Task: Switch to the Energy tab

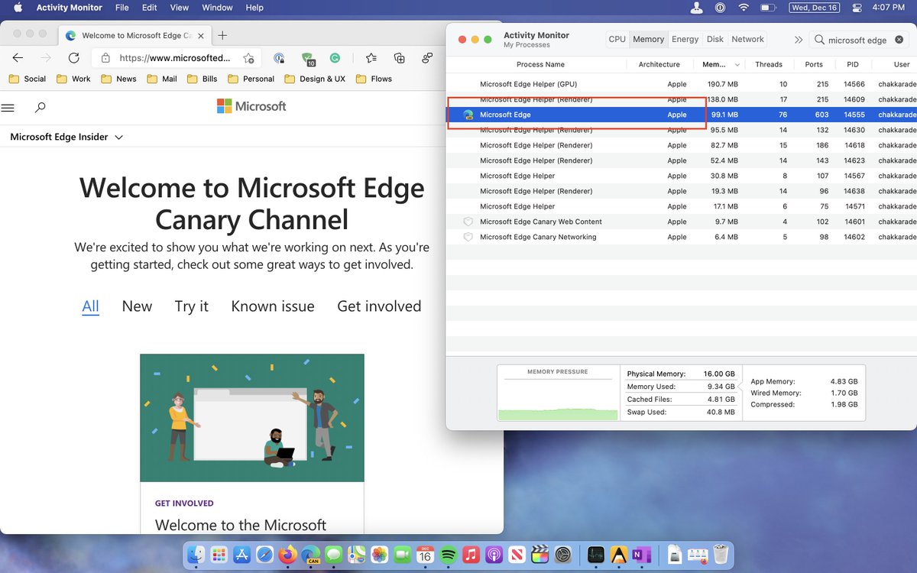Action: point(685,39)
